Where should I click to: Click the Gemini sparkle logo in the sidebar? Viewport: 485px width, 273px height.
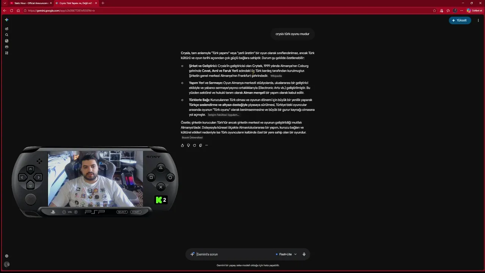pos(6,20)
